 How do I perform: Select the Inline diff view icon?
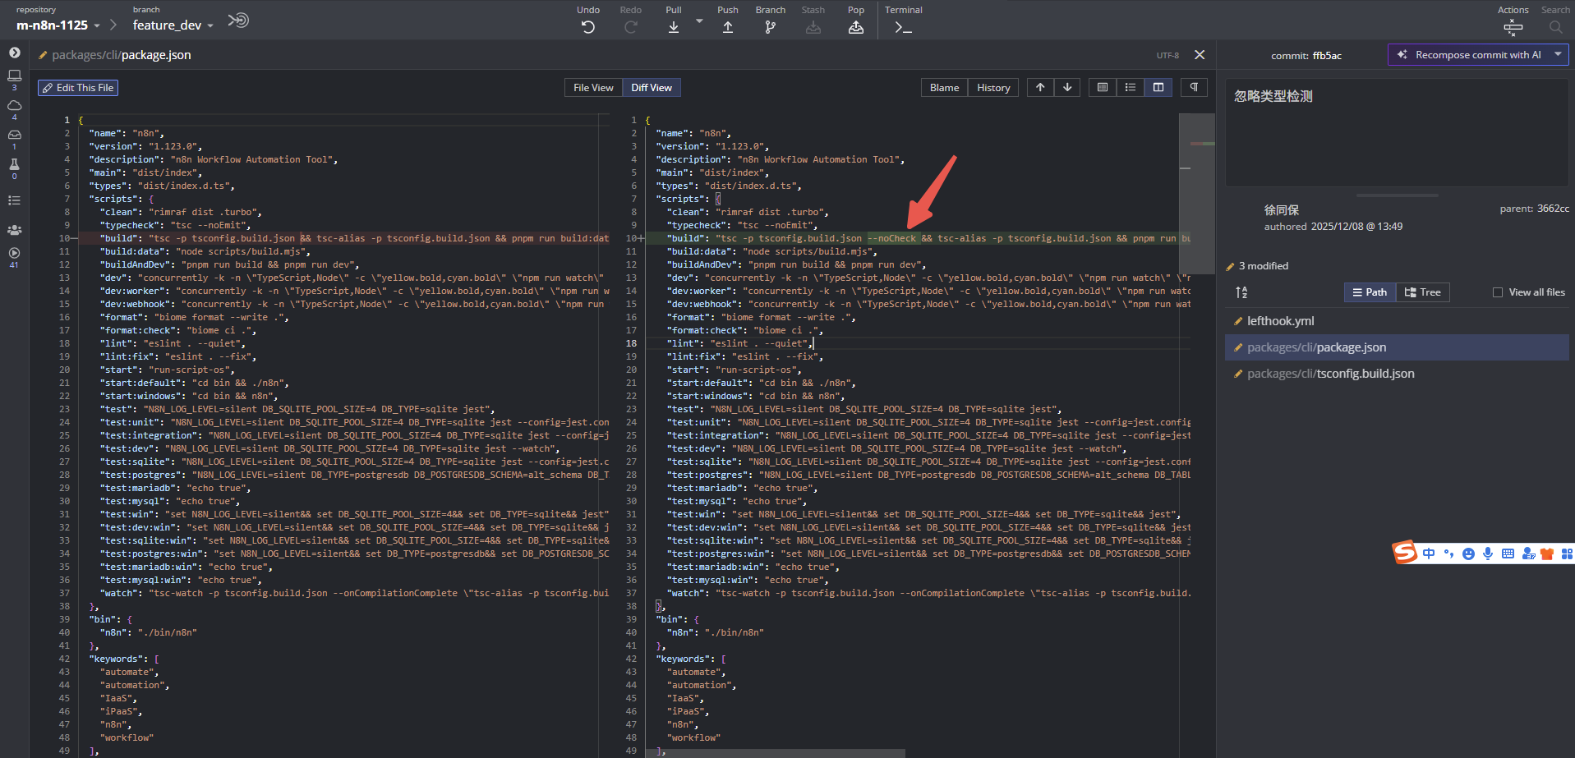click(1131, 88)
